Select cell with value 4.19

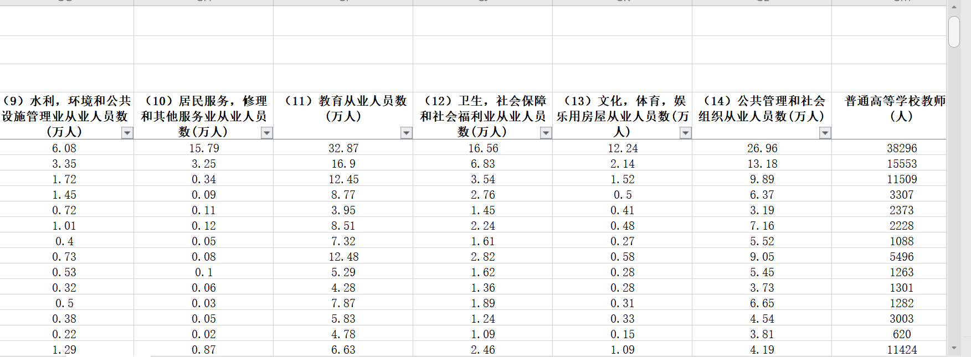point(762,350)
